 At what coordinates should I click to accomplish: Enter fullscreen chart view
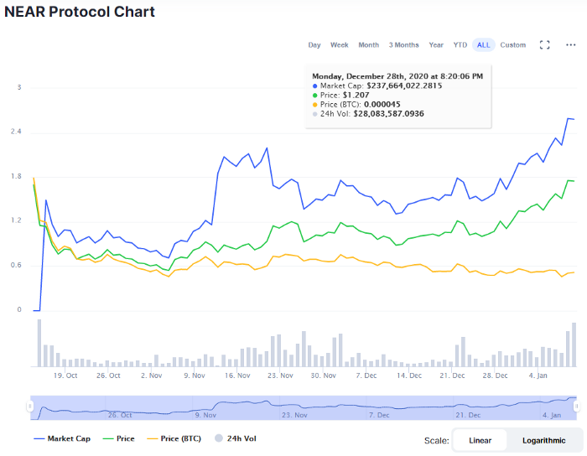(x=544, y=45)
